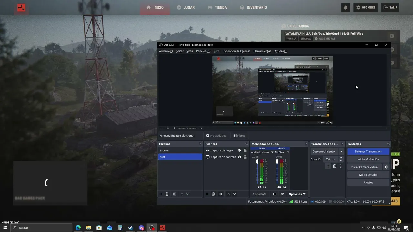Move source up in Fuentes panel
Viewport: 413px width, 232px height.
228,194
